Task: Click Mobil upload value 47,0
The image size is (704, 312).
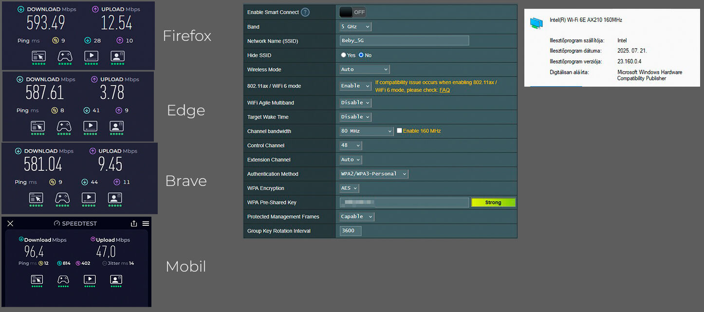Action: 106,252
